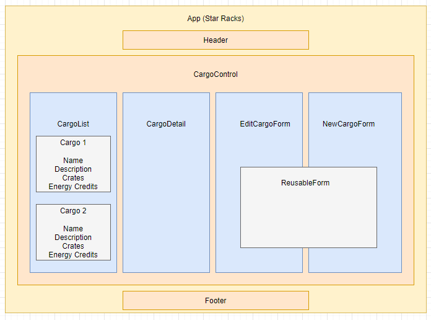
Task: Click the ReusableForm label
Action: [x=305, y=183]
